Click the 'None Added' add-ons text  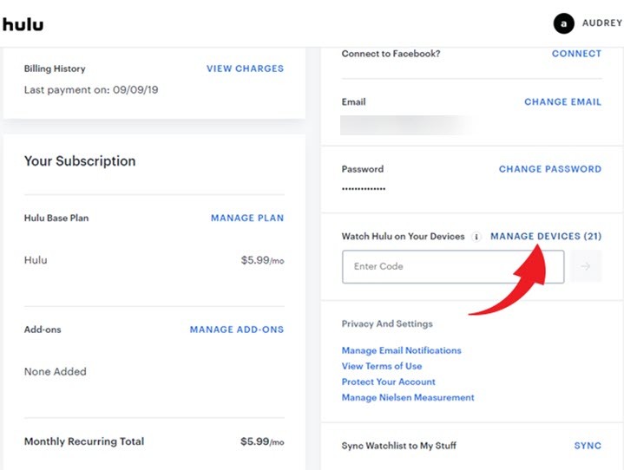(56, 371)
